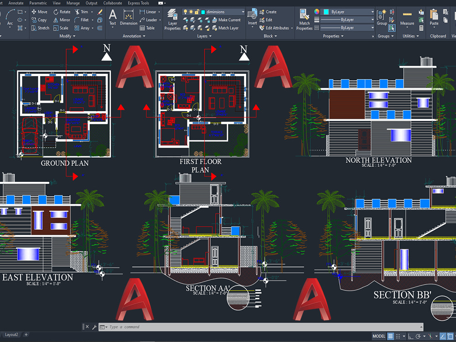Viewport: 456px width, 342px height.
Task: Toggle the layer lock padlock
Action: (x=197, y=11)
